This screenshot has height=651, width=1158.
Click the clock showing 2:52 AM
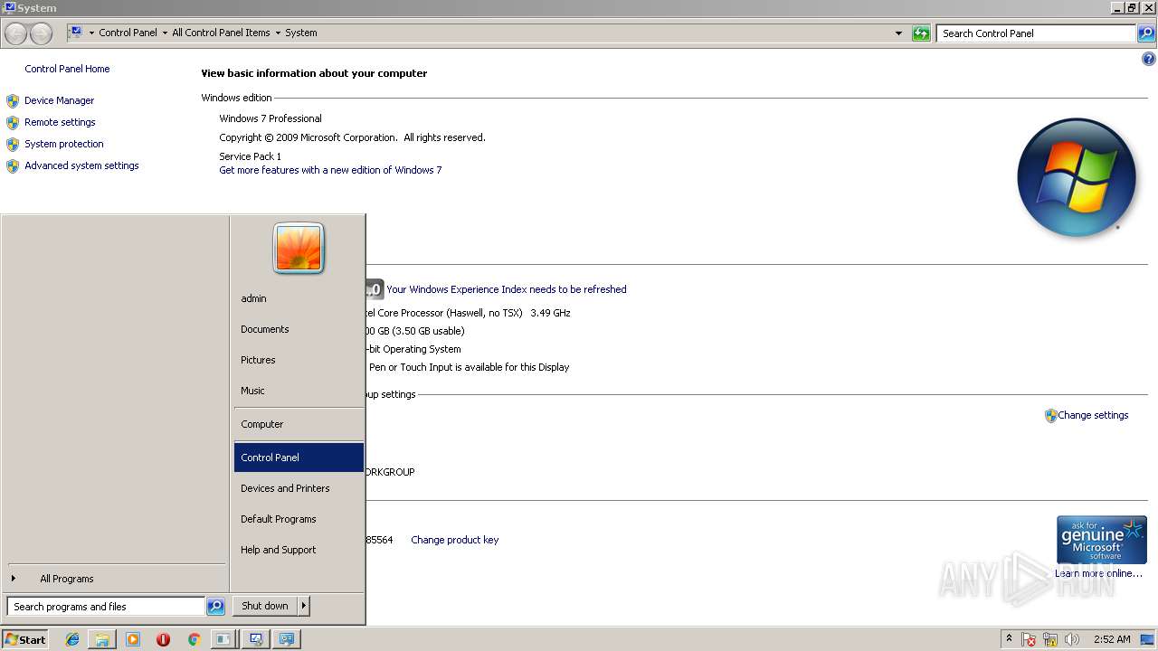pyautogui.click(x=1112, y=639)
